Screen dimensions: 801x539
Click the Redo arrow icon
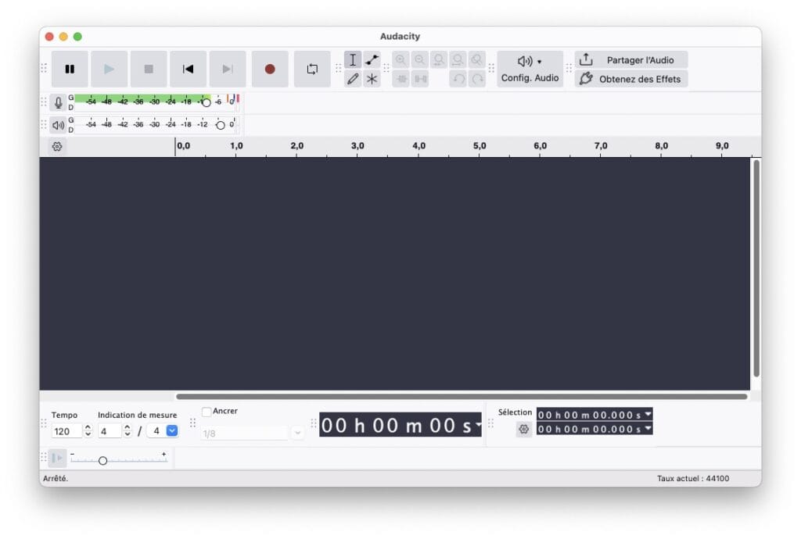[477, 79]
